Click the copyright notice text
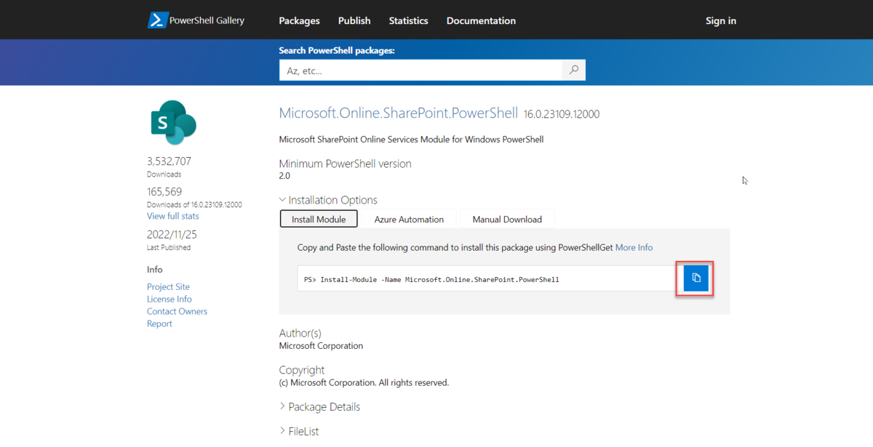 pyautogui.click(x=364, y=382)
